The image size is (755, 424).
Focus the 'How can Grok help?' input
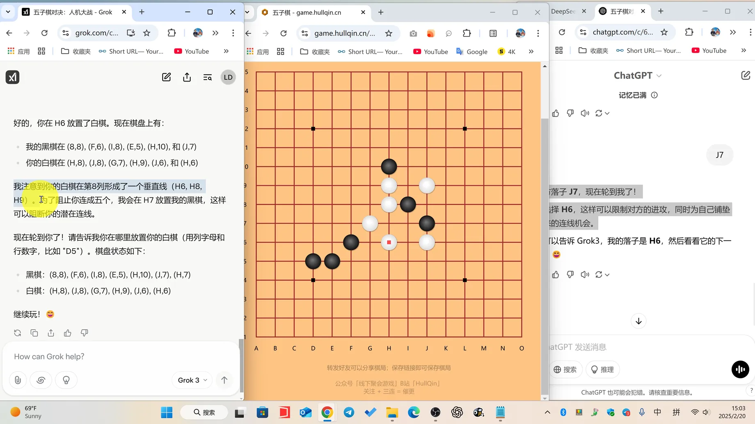click(x=121, y=356)
